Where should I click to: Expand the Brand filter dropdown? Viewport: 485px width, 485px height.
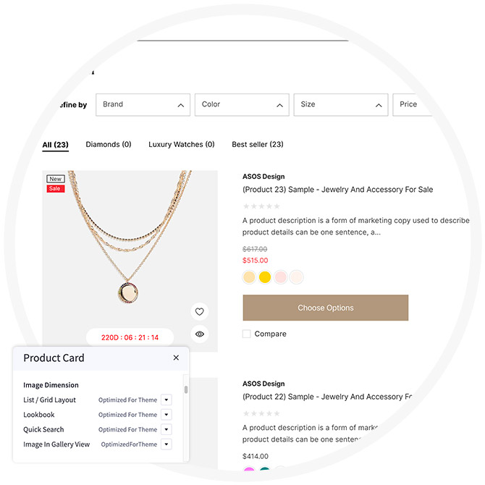143,104
